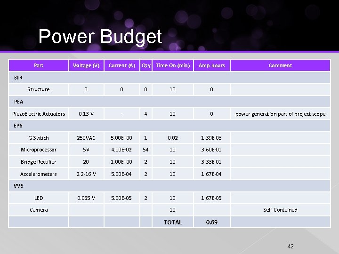
Task: Select the Time On (min) column header
Action: point(172,65)
